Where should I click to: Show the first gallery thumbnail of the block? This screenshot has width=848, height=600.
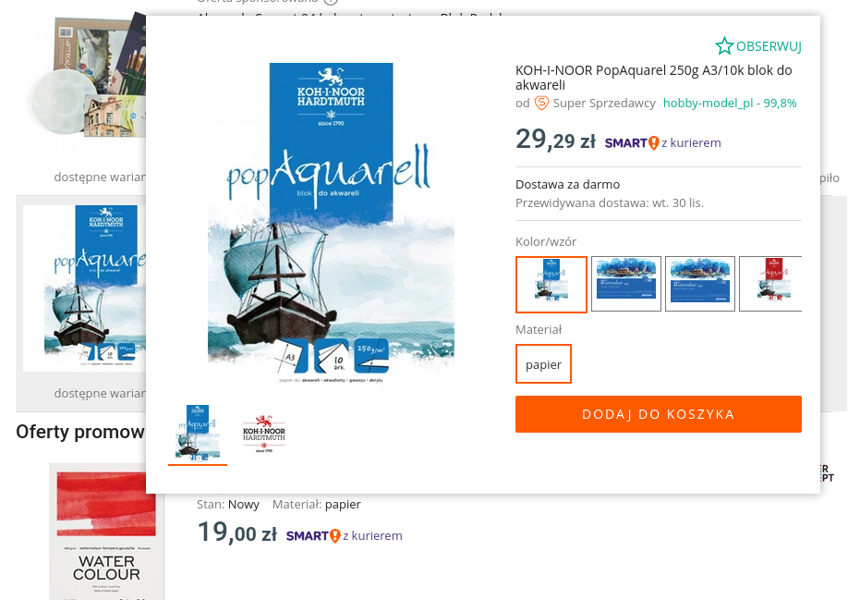click(x=198, y=433)
